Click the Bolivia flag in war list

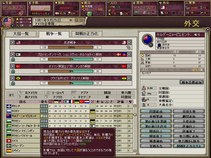tap(124, 78)
